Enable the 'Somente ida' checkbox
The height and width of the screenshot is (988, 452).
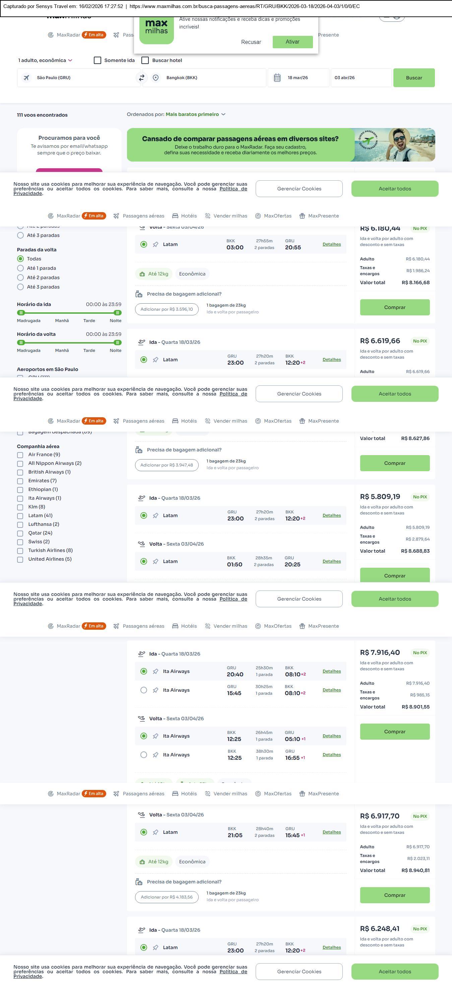point(98,61)
